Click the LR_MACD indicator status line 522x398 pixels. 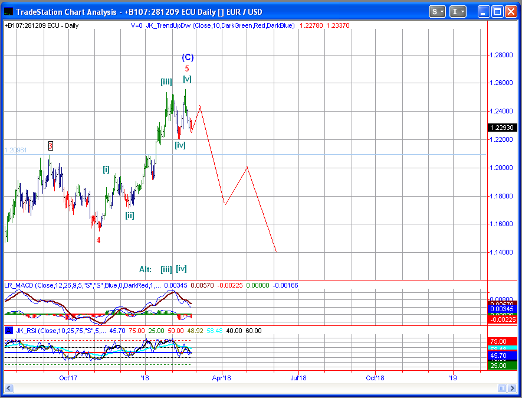pyautogui.click(x=151, y=285)
